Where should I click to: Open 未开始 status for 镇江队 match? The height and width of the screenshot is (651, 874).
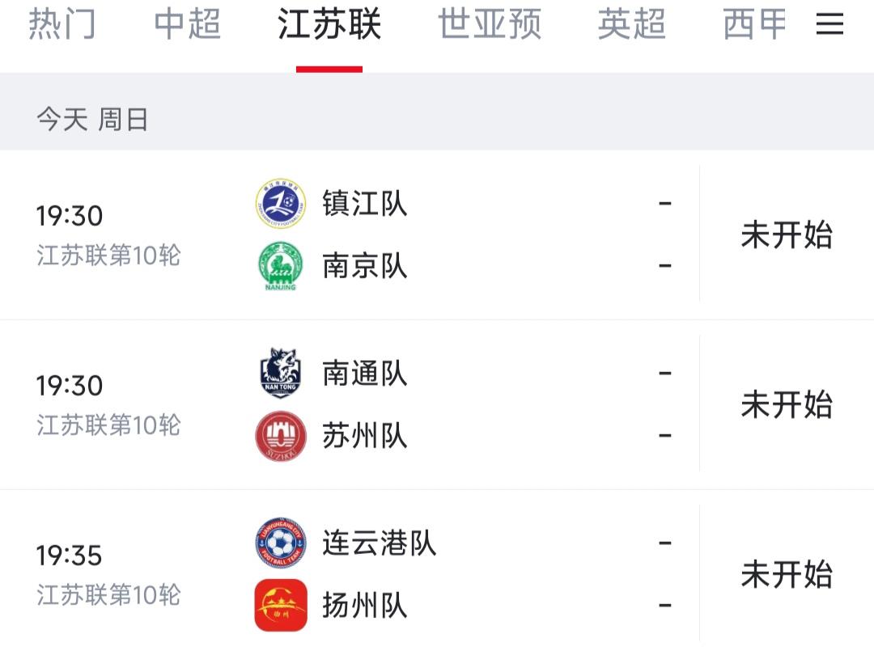[787, 235]
